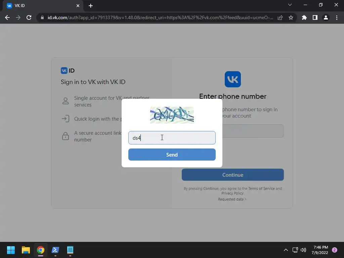Click the VK ID logo
The image size is (344, 258).
tap(68, 71)
